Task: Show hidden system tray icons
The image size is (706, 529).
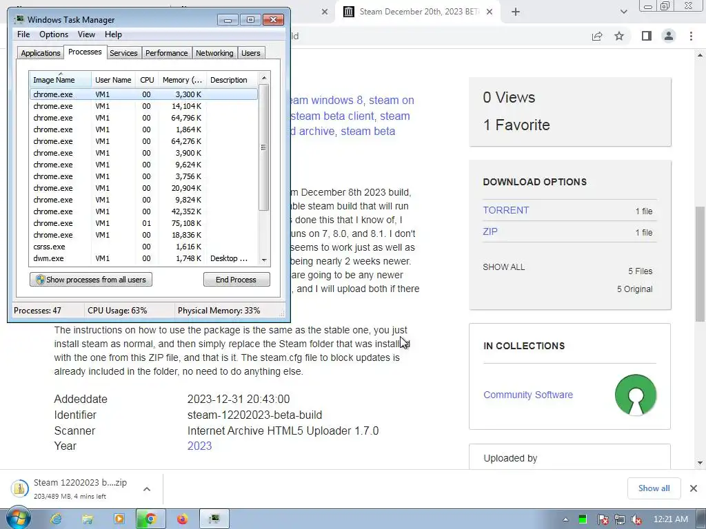Action: 565,519
